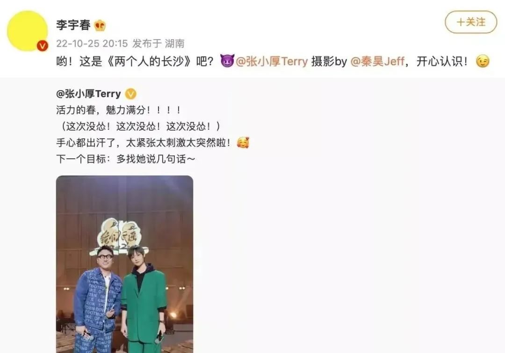The image size is (505, 353).
Task: Open 李宇春 username profile link
Action: click(x=73, y=25)
